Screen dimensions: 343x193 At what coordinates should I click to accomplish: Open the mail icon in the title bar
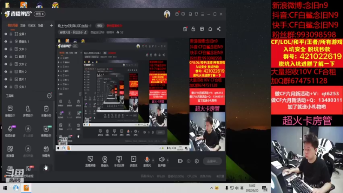tap(177, 14)
